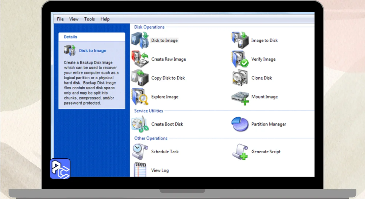The height and width of the screenshot is (199, 365).
Task: Click the Generate Script icon
Action: click(240, 152)
